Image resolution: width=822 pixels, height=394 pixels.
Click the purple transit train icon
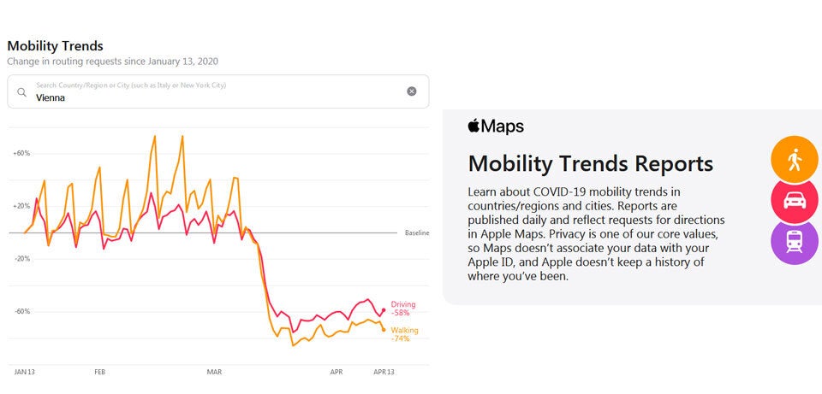click(x=795, y=242)
